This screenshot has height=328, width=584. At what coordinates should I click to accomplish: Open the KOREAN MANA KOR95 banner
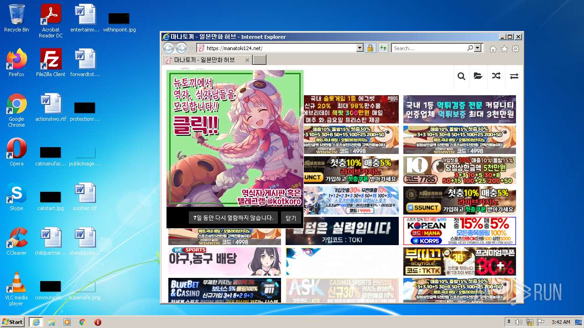459,231
